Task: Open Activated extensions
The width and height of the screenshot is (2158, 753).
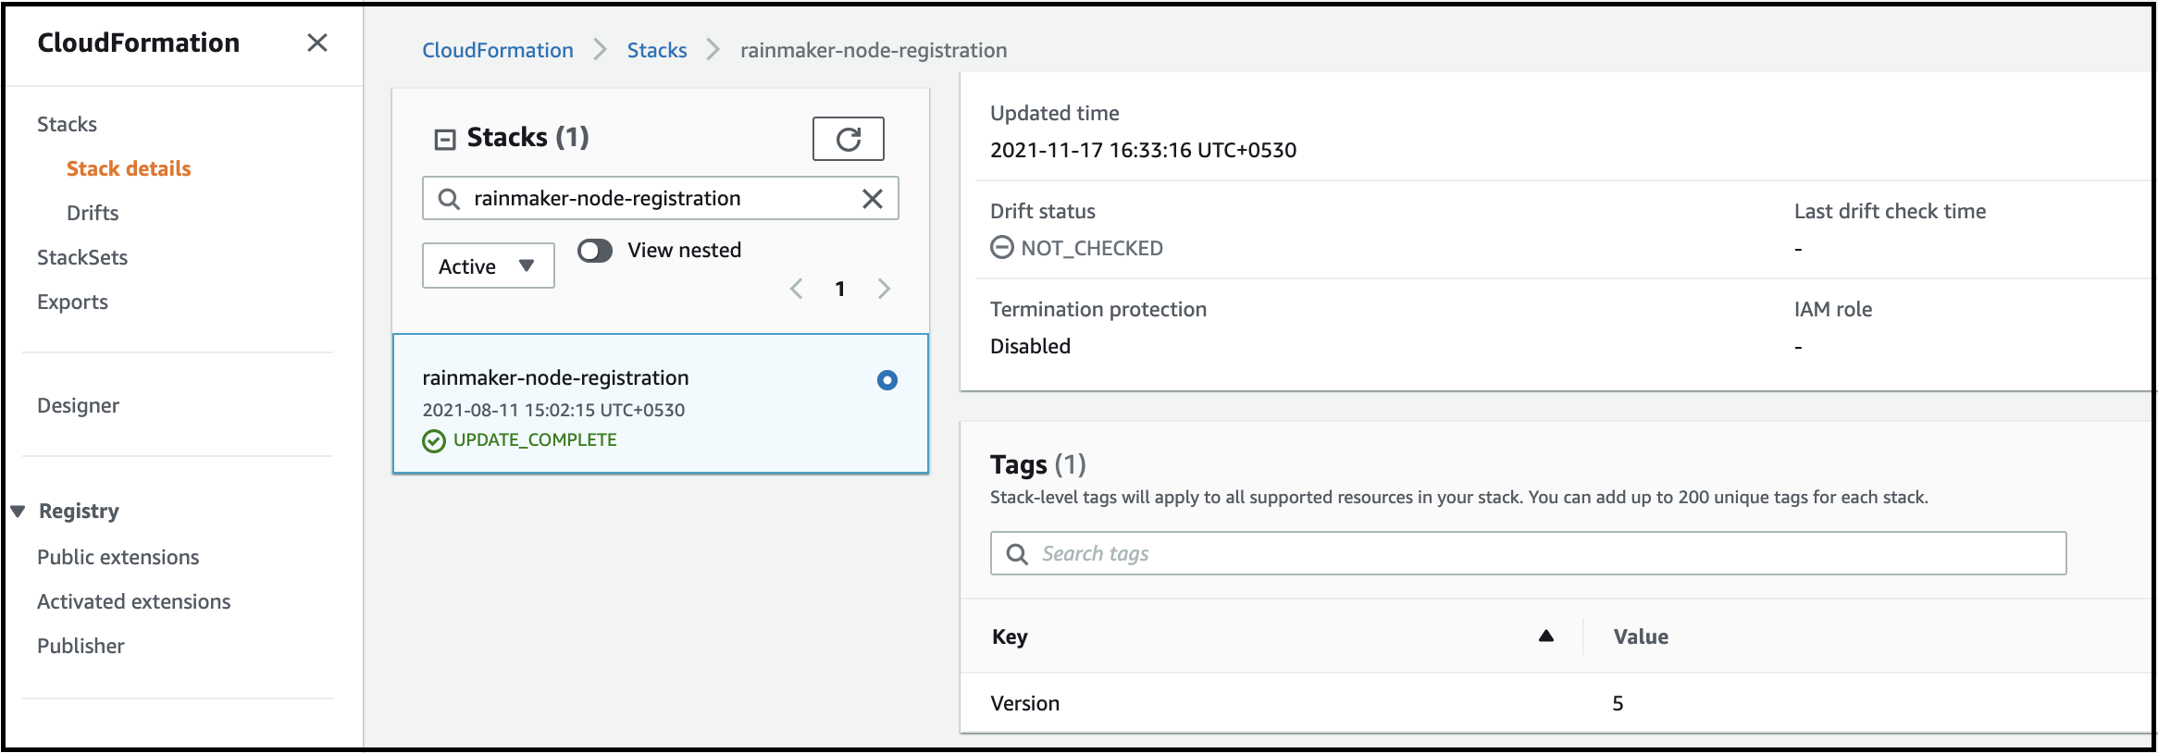Action: tap(133, 601)
